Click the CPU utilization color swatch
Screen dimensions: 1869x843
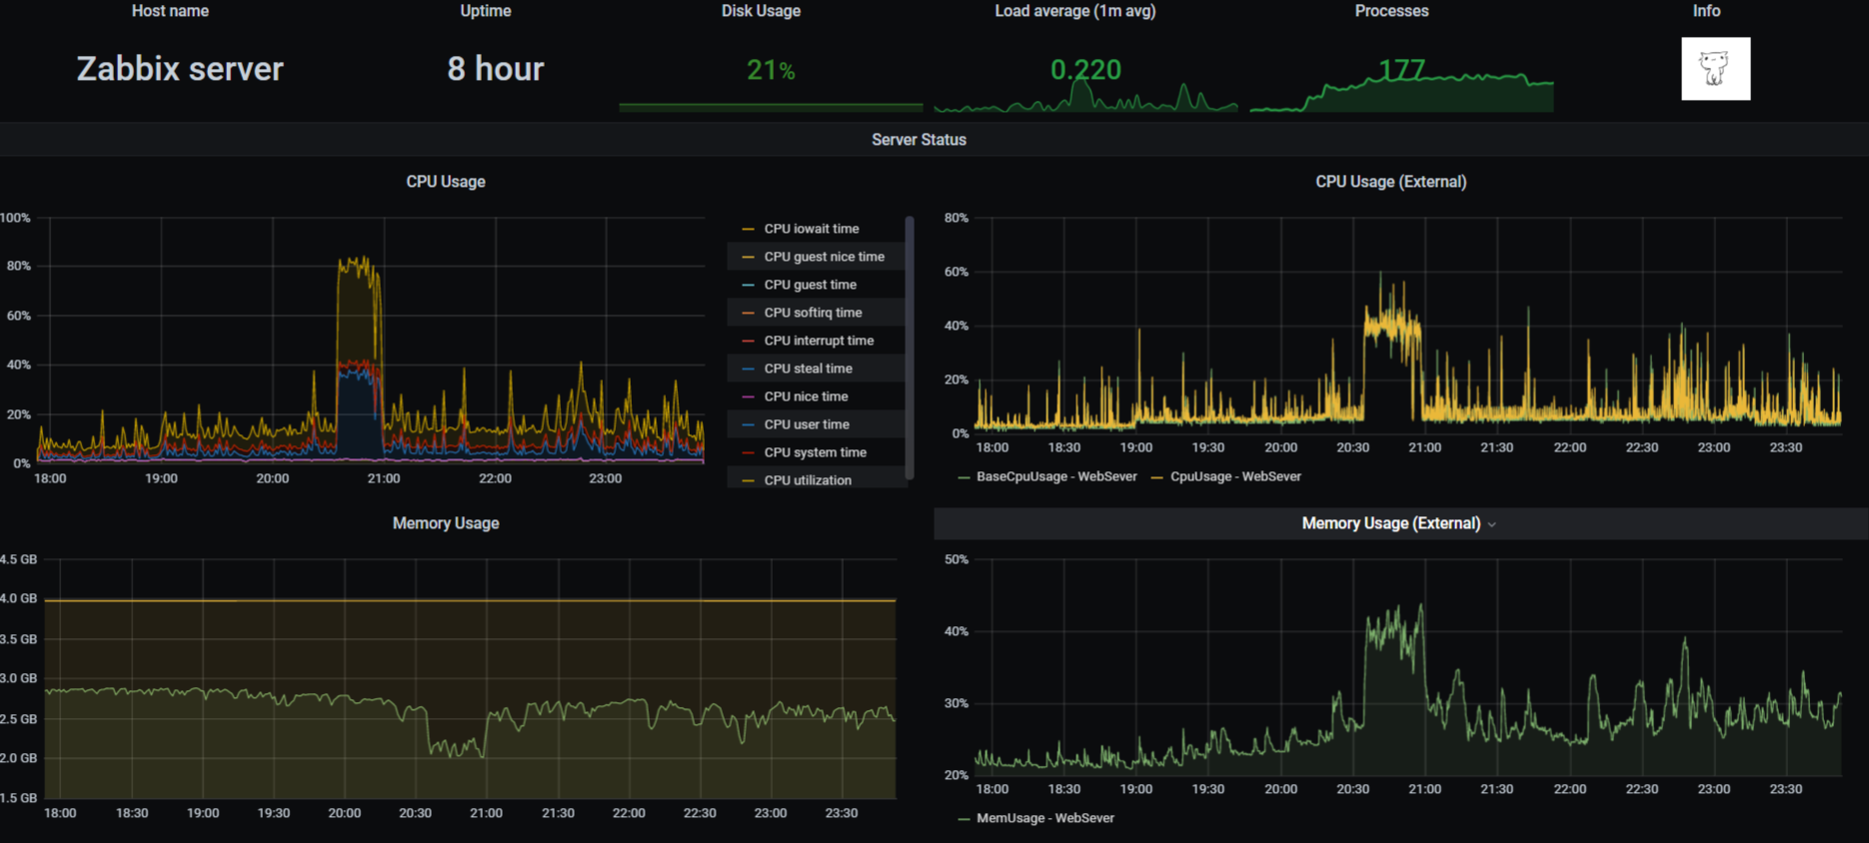748,480
